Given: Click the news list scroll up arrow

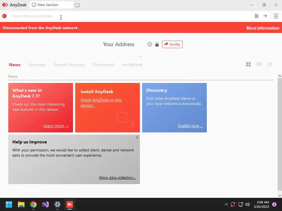Looking at the screenshot, I should click(x=280, y=76).
